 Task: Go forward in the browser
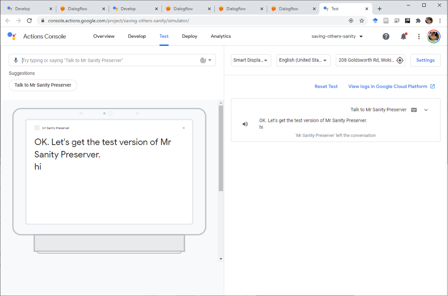[x=19, y=20]
